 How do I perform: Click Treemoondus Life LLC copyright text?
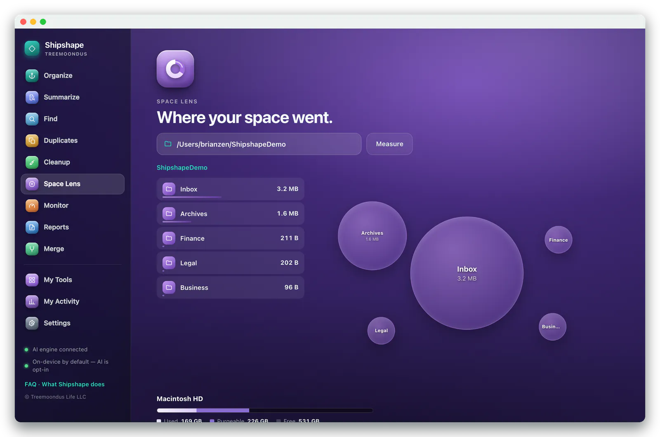(55, 397)
